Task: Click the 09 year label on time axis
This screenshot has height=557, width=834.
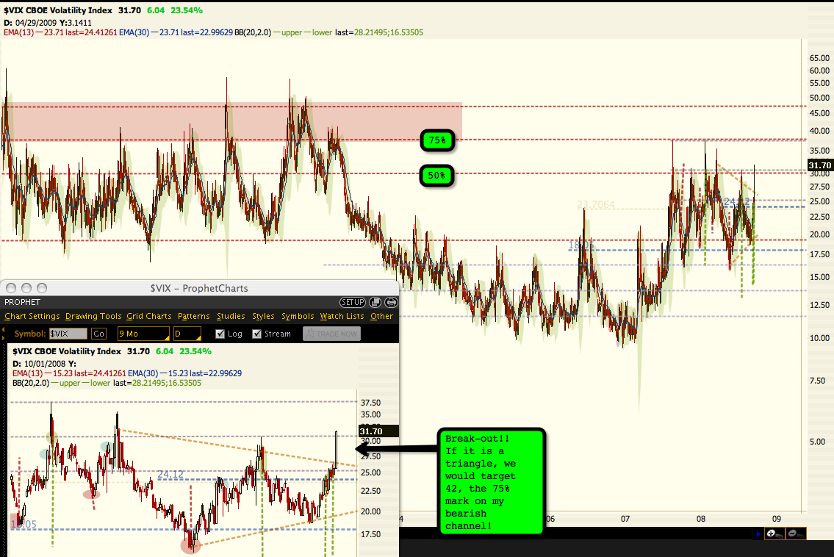Action: [777, 519]
